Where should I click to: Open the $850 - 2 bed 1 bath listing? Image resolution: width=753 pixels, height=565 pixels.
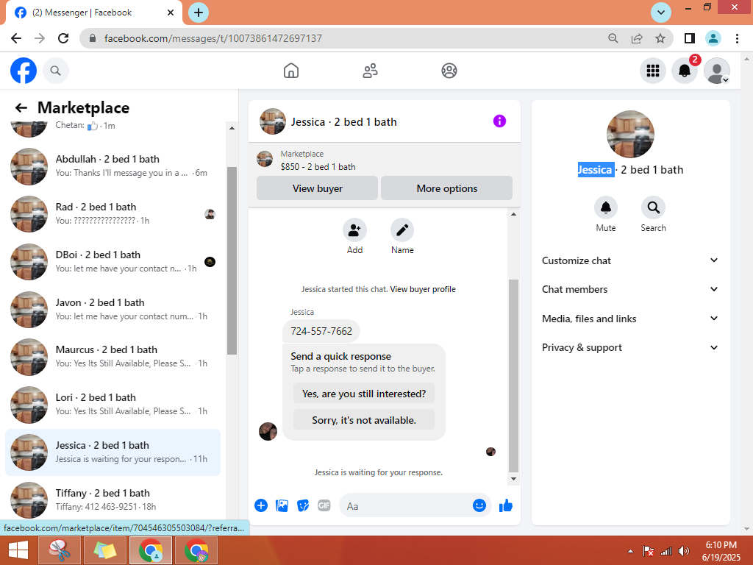[x=318, y=167]
